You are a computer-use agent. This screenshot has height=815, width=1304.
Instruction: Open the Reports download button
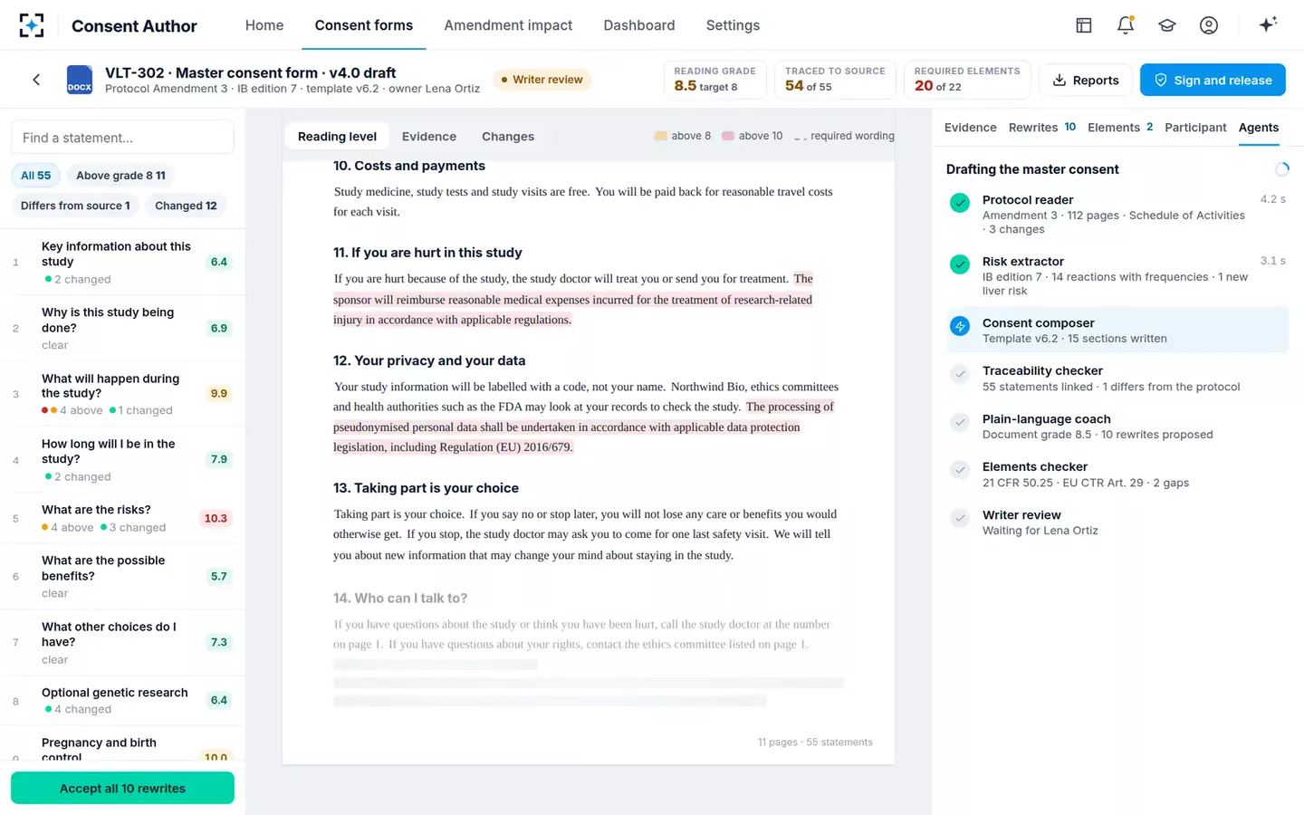1086,80
